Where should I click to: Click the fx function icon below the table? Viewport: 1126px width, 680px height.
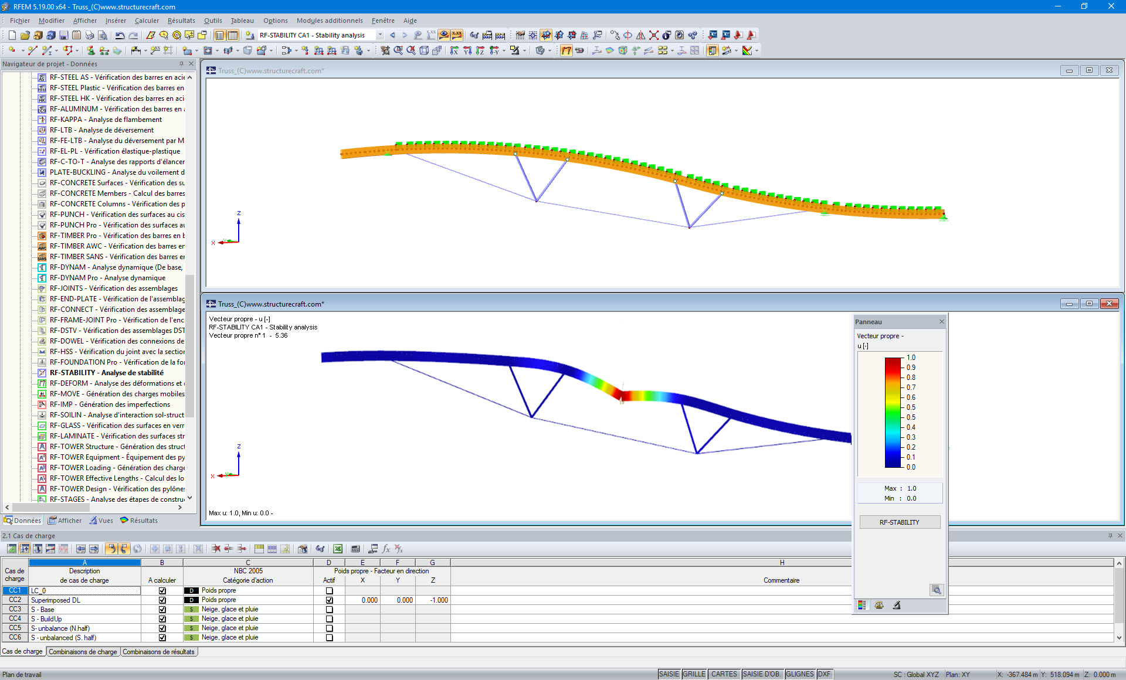coord(386,549)
